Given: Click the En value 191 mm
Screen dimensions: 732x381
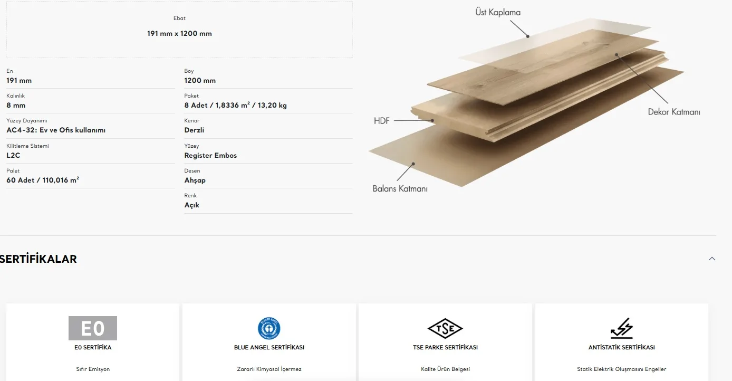Looking at the screenshot, I should 19,81.
